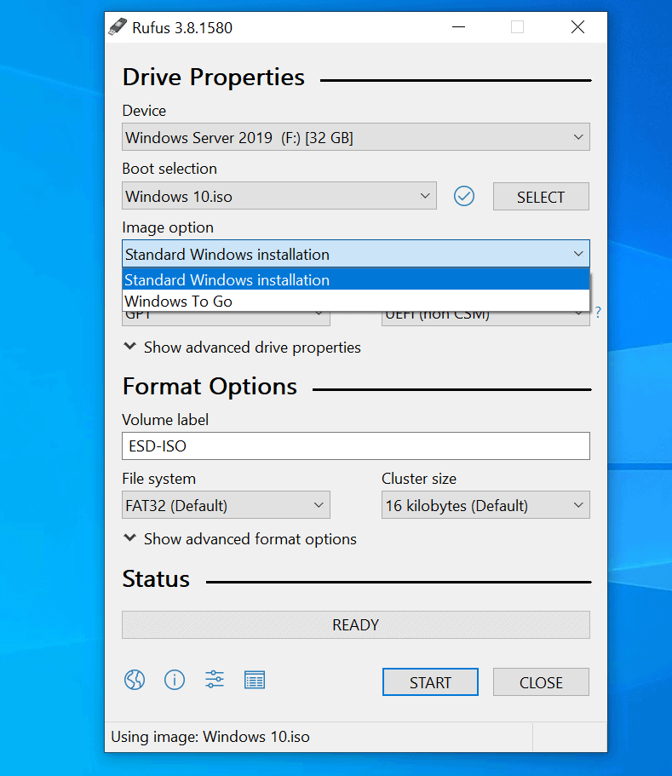The height and width of the screenshot is (776, 672).
Task: Open the Device dropdown
Action: click(355, 137)
